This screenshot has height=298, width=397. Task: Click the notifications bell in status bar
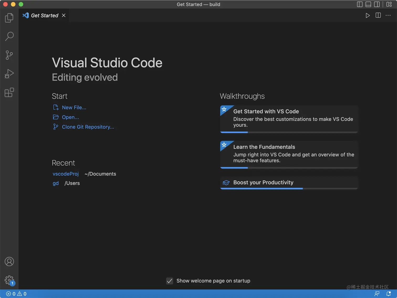tap(389, 294)
